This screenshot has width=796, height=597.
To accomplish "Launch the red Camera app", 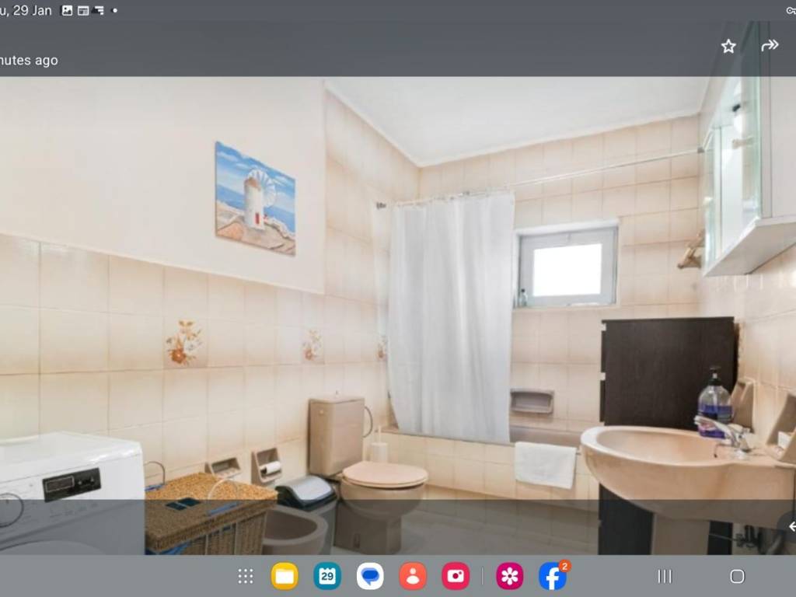I will click(456, 576).
